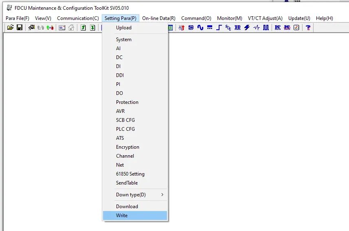Screen dimensions: 349x231
Task: Click the blue question mark help icon
Action: click(x=308, y=28)
